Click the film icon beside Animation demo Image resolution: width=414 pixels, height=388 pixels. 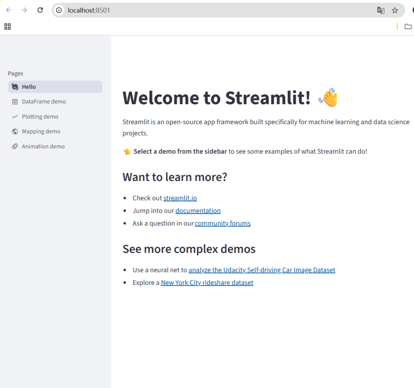(15, 146)
